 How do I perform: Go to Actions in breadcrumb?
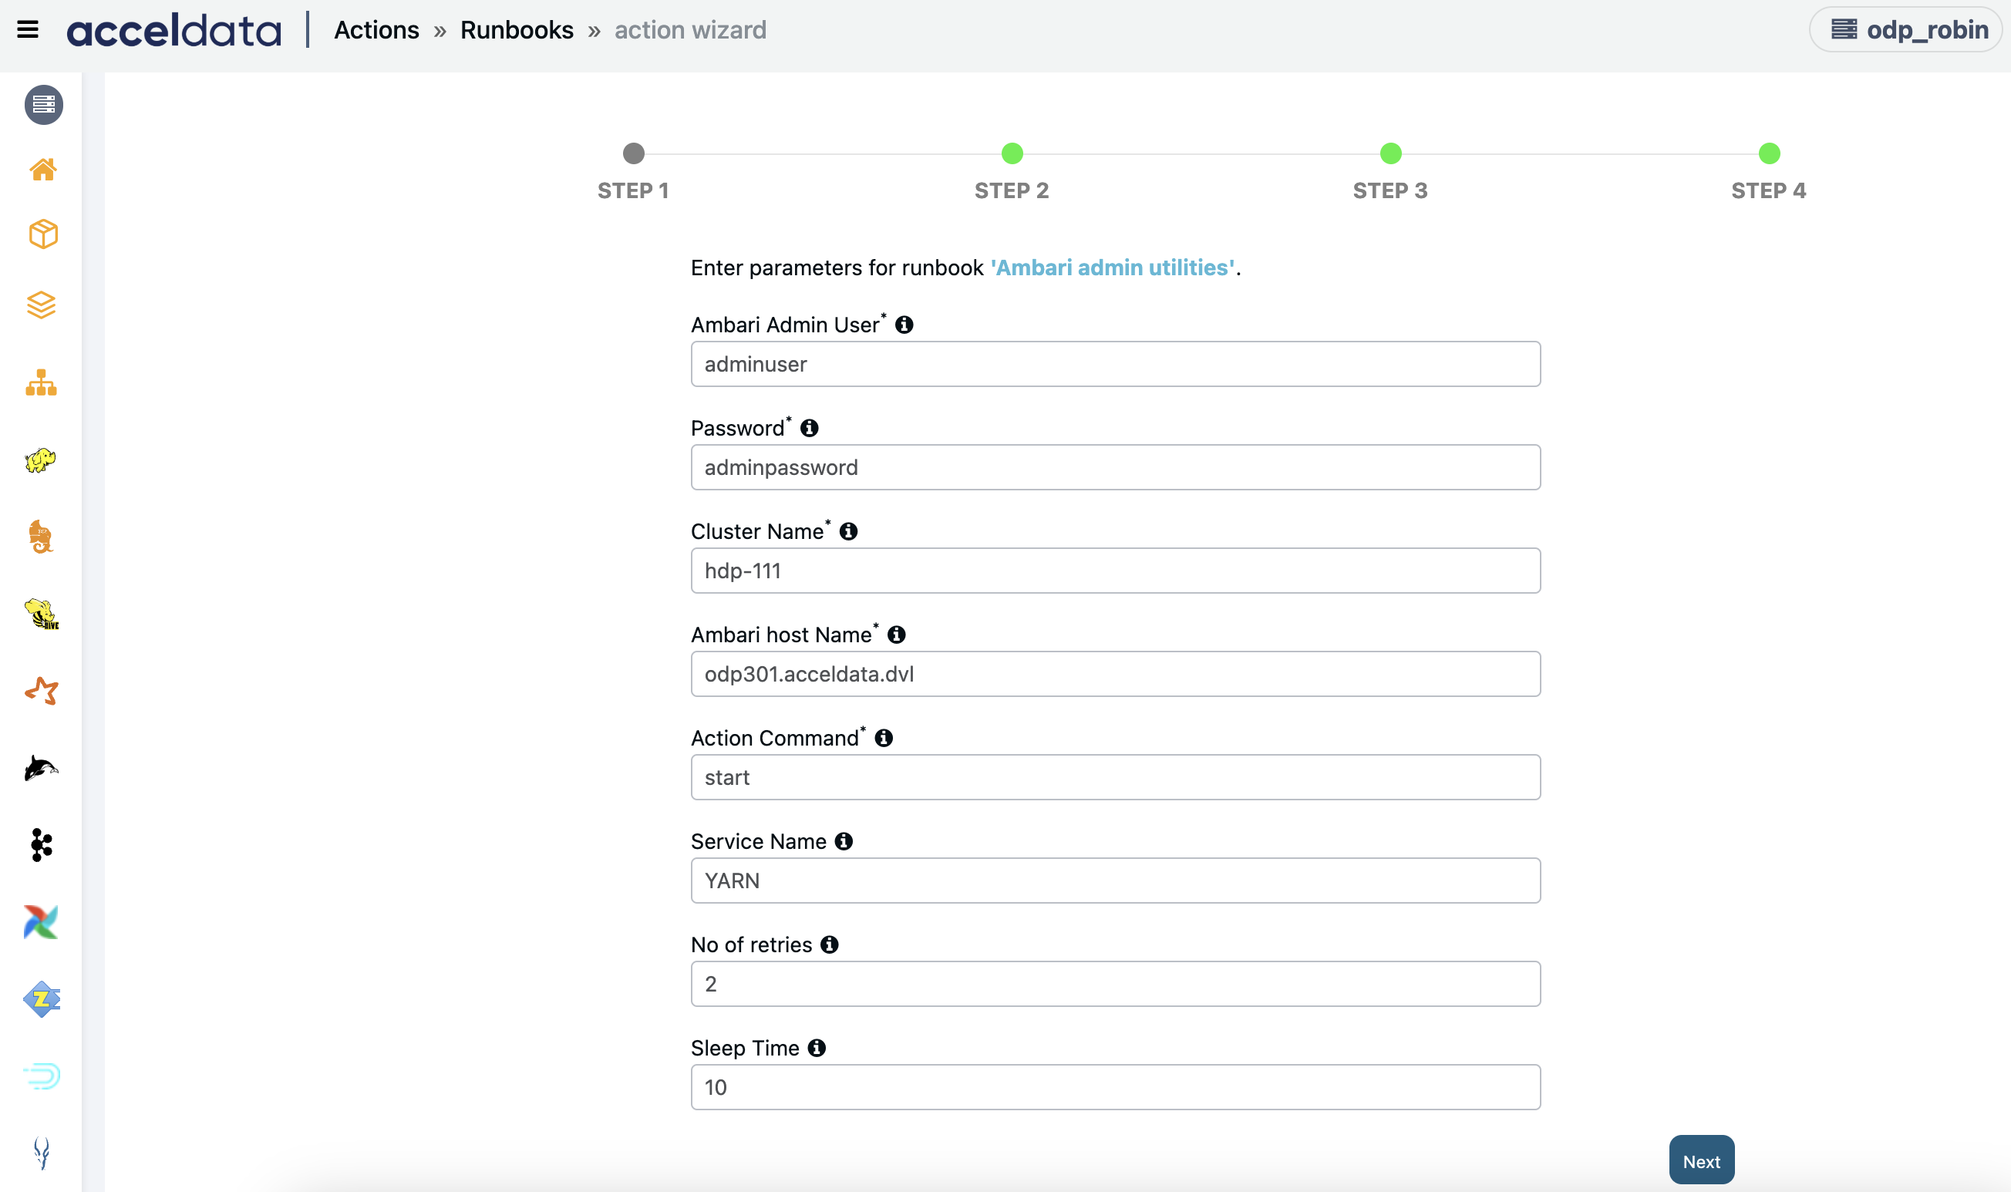pos(376,30)
